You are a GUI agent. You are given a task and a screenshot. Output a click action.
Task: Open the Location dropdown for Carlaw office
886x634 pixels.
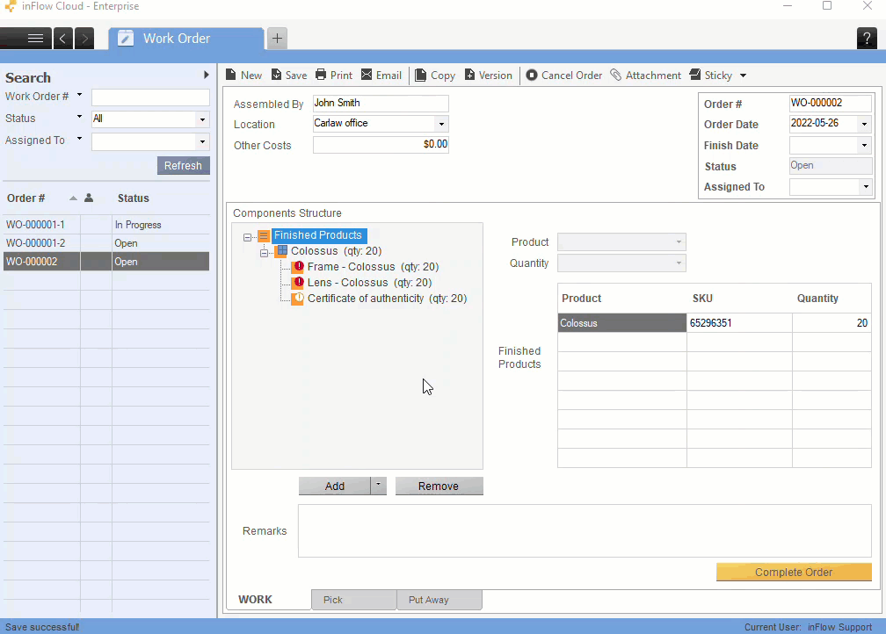click(440, 124)
